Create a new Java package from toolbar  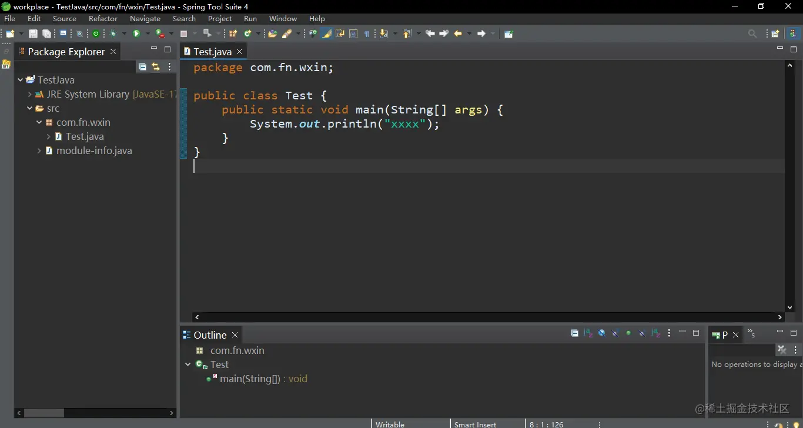click(x=233, y=34)
